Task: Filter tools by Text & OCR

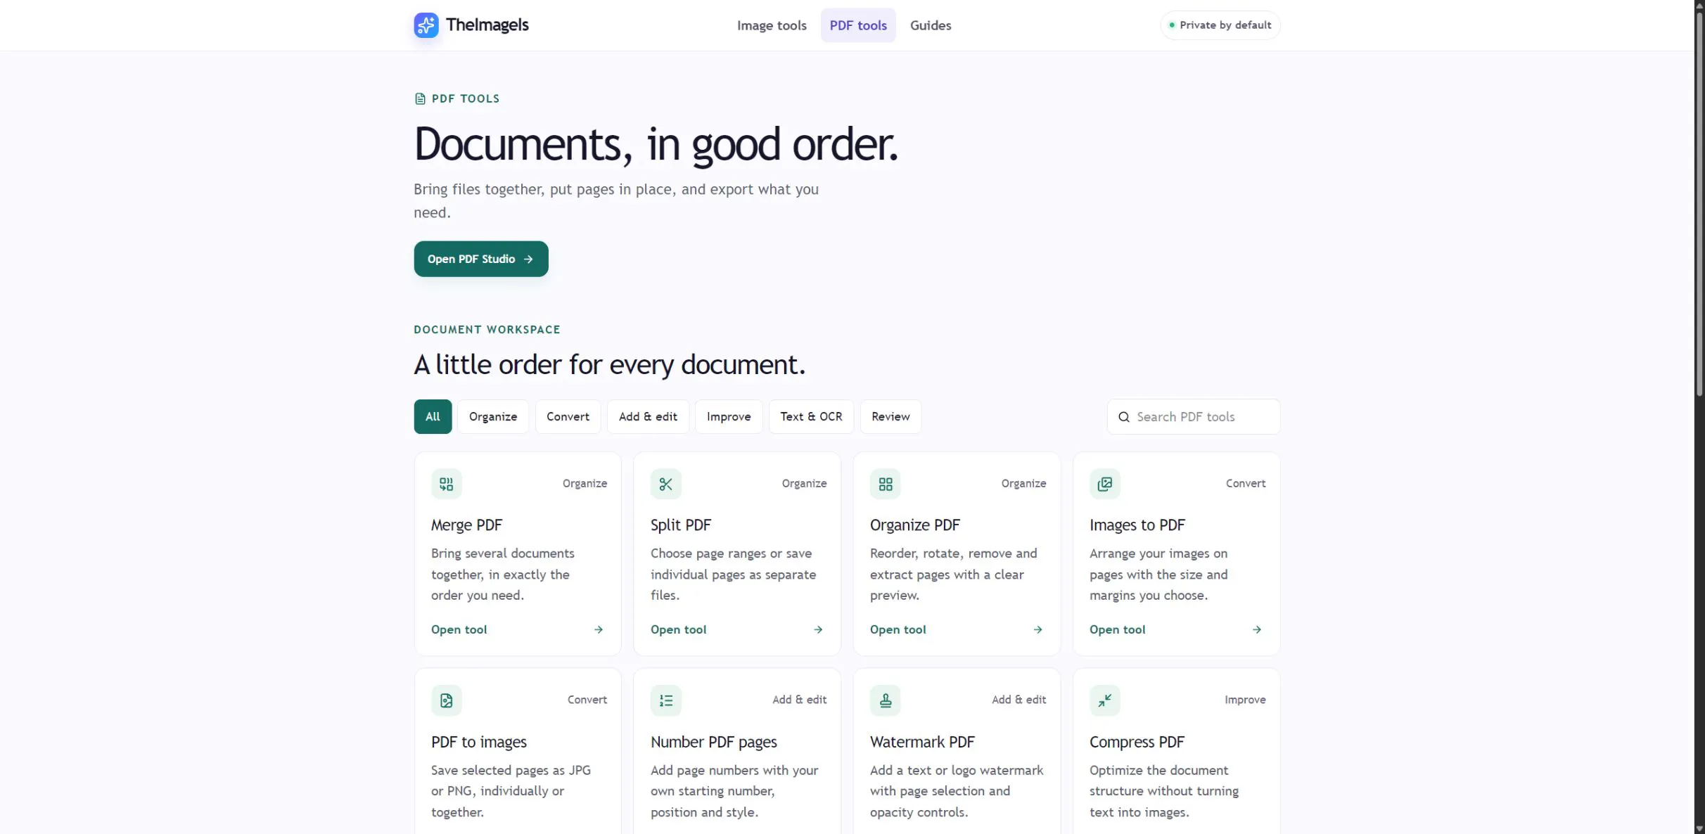Action: click(x=811, y=417)
